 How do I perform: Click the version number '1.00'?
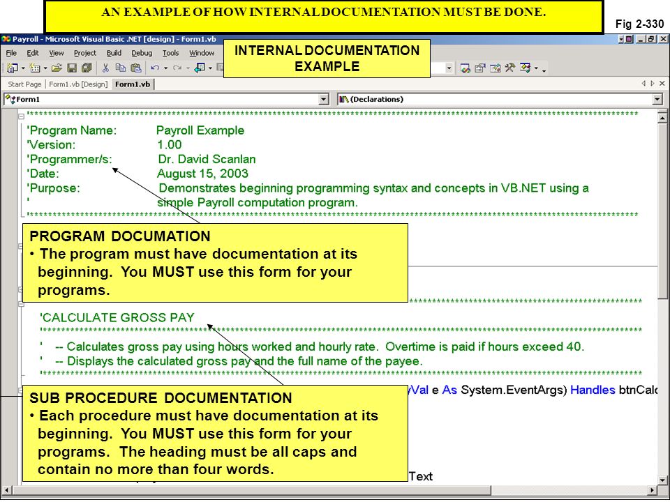coord(170,145)
